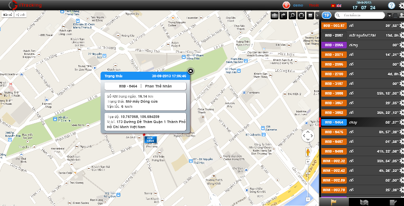Select vehicle 80M - 002.32
Image resolution: width=404 pixels, height=206 pixels.
(334, 161)
